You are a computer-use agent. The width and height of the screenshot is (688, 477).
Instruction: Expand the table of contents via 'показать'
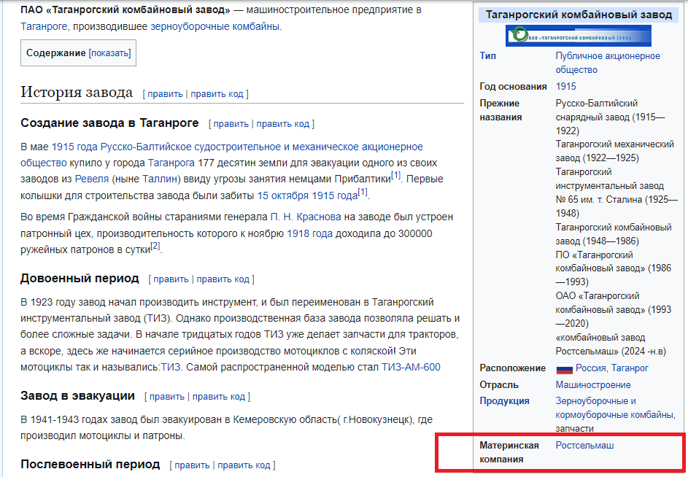click(109, 53)
